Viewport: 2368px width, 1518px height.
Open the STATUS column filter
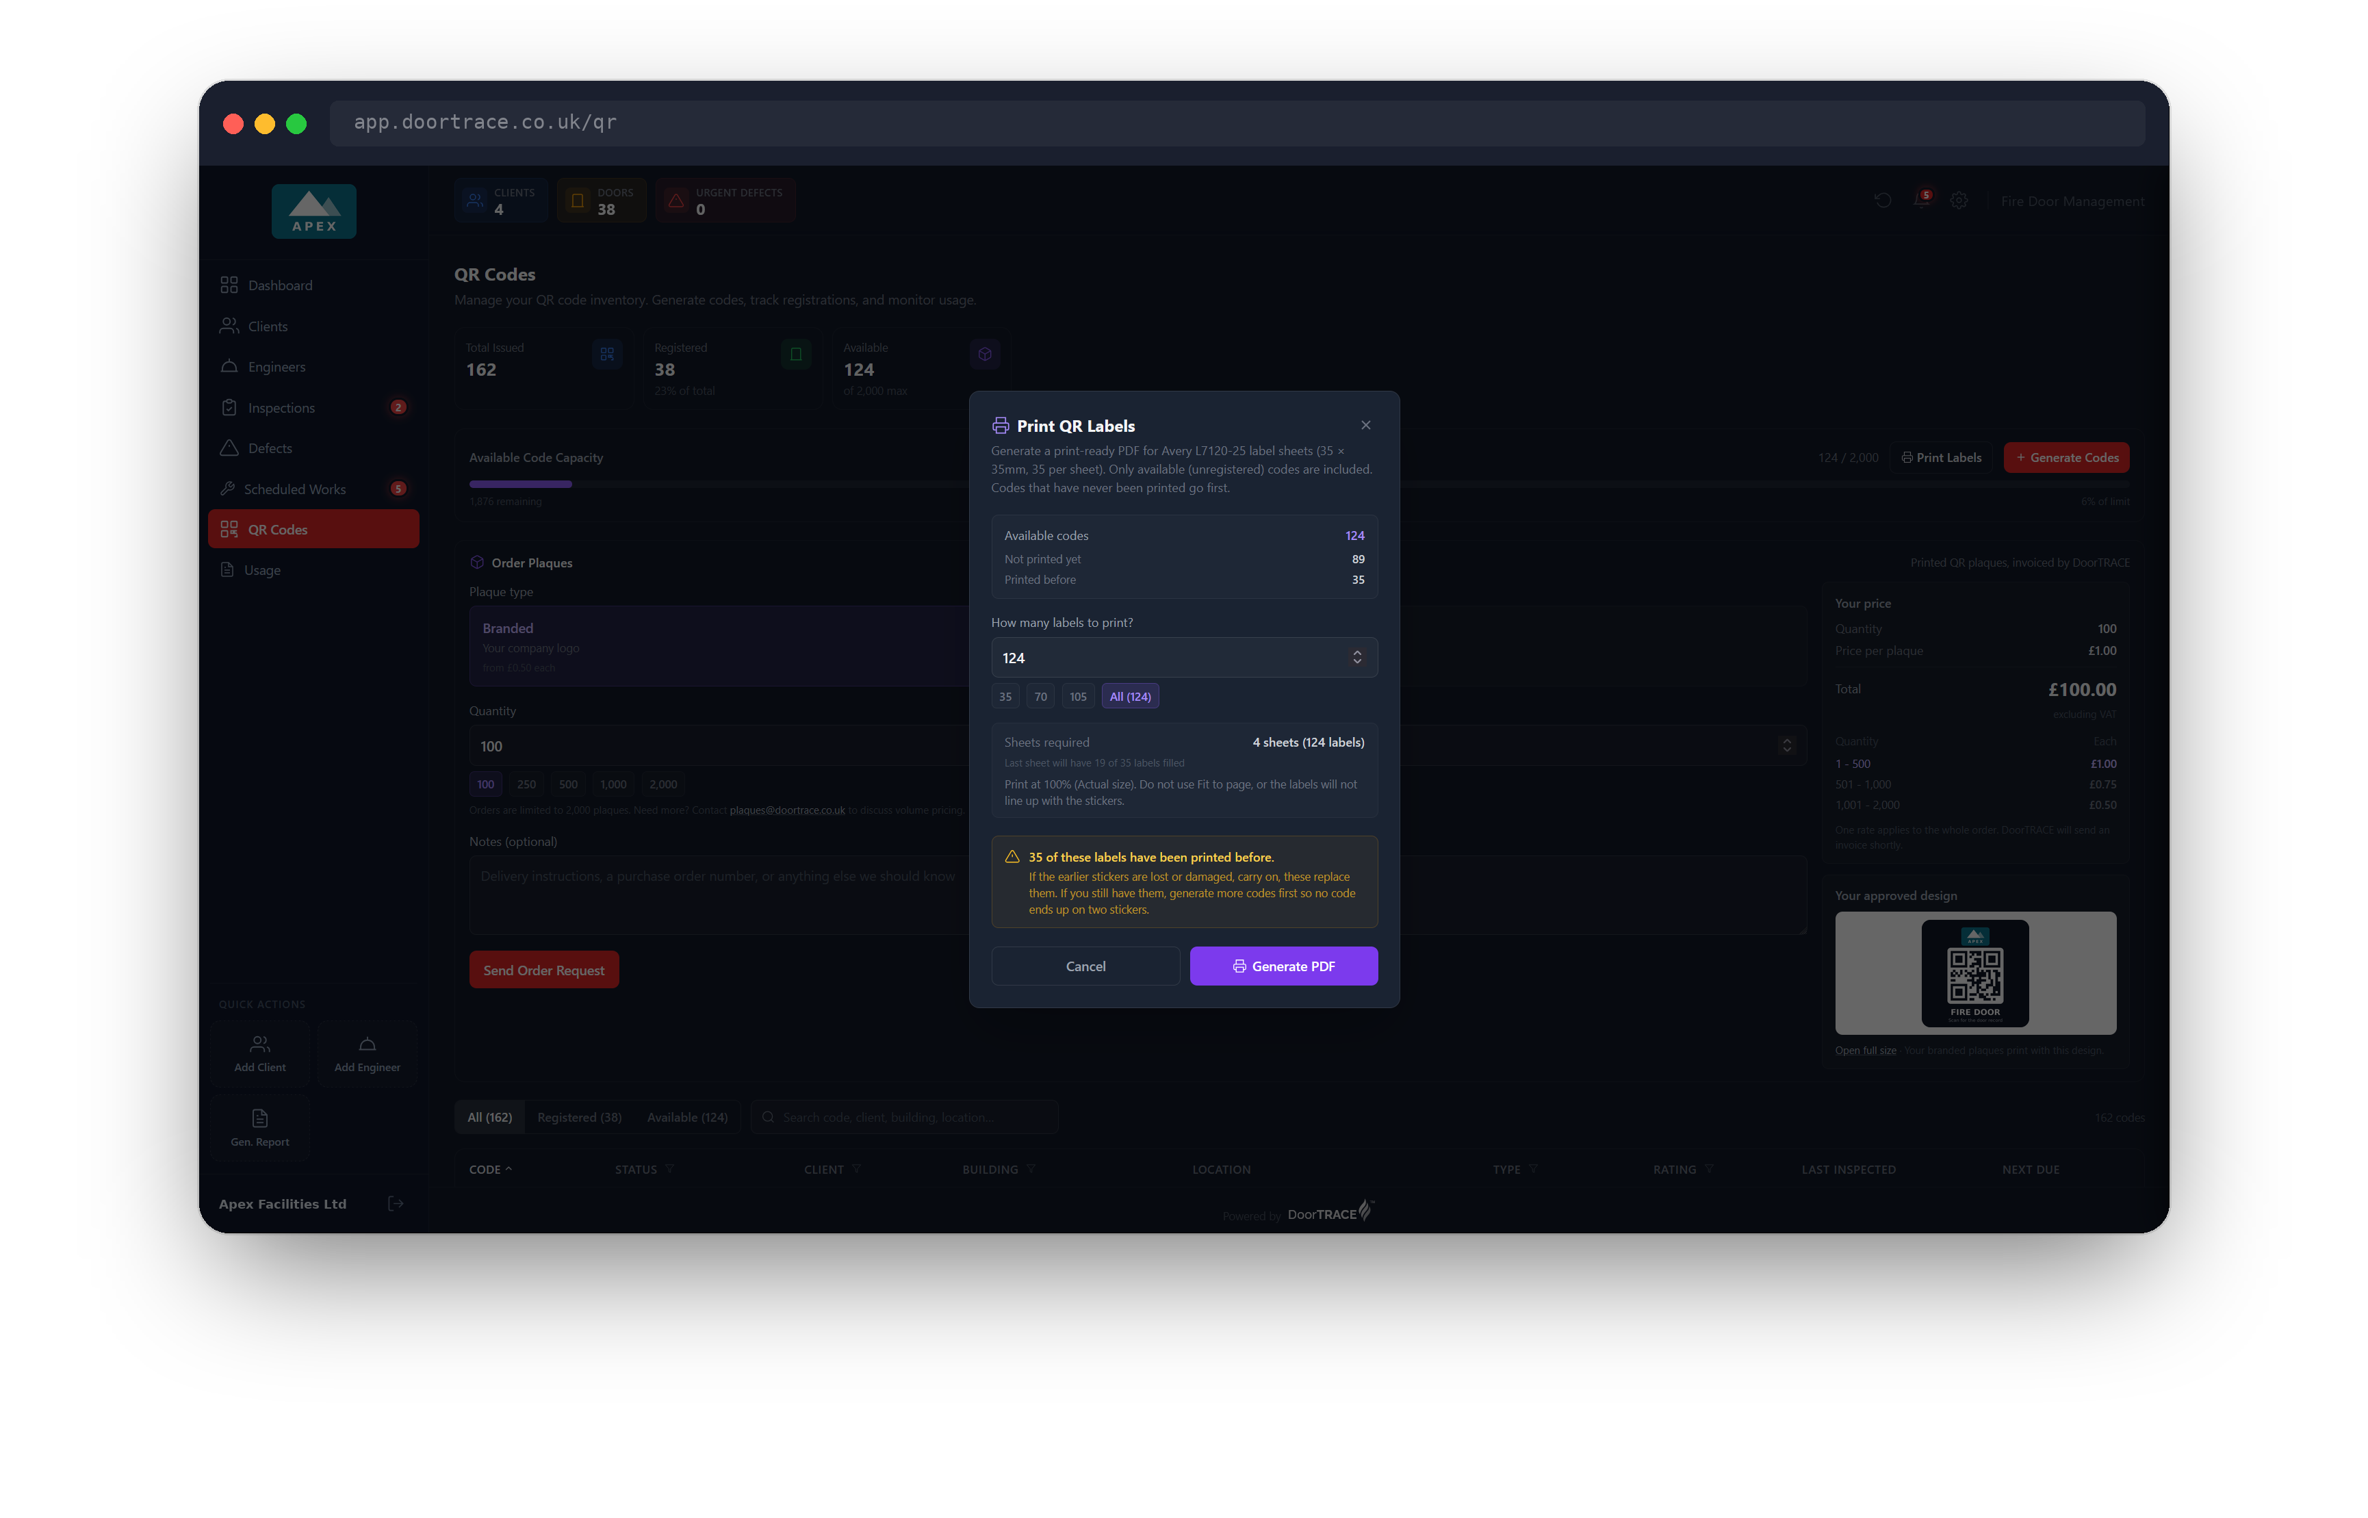tap(670, 1169)
